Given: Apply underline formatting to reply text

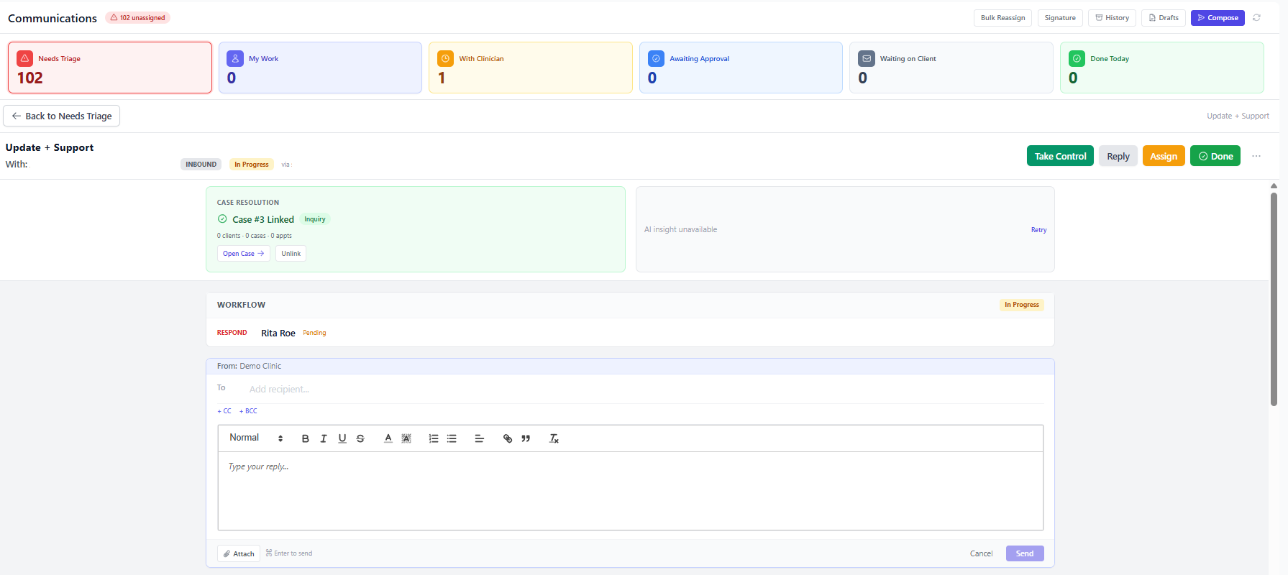Looking at the screenshot, I should pyautogui.click(x=342, y=438).
